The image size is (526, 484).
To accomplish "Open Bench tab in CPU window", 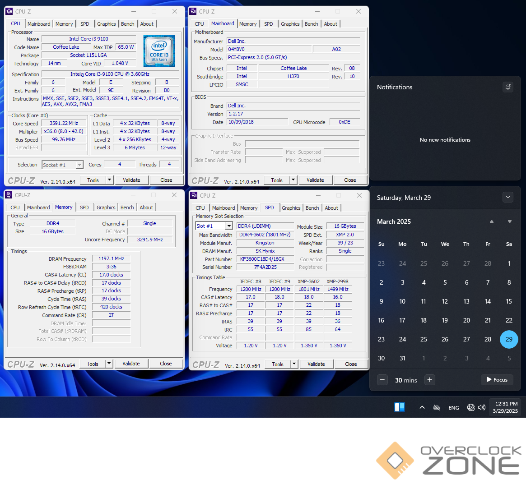I will coord(127,24).
